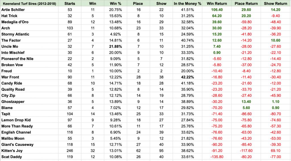
Task: Select the In the Money % header
Action: pos(188,3)
